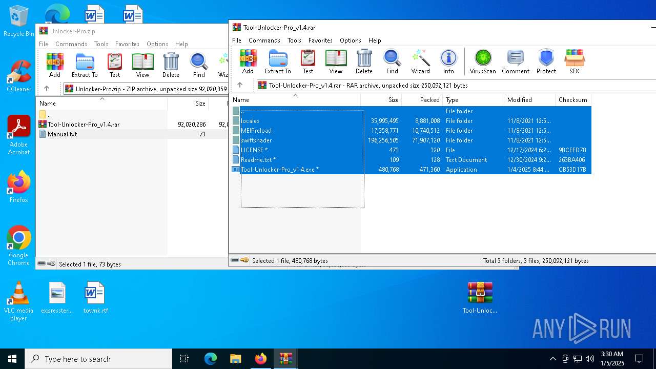Select the LICENSE * file row
Viewport: 656px width, 369px height.
click(x=411, y=150)
